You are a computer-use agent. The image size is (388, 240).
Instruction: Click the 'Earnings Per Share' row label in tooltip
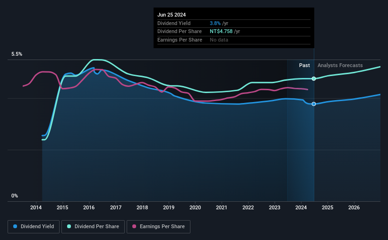(180, 40)
